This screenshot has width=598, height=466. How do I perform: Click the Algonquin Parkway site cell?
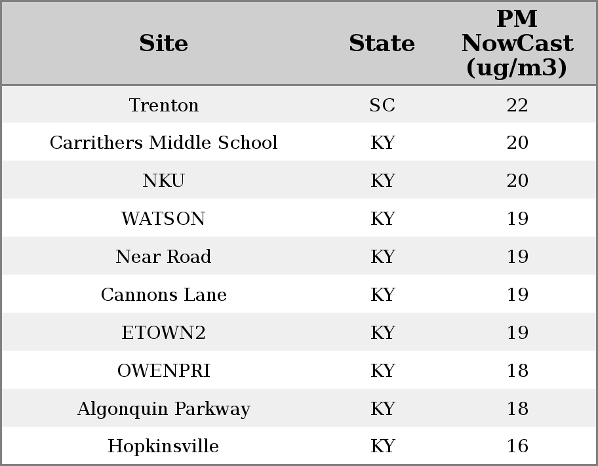[x=163, y=409]
